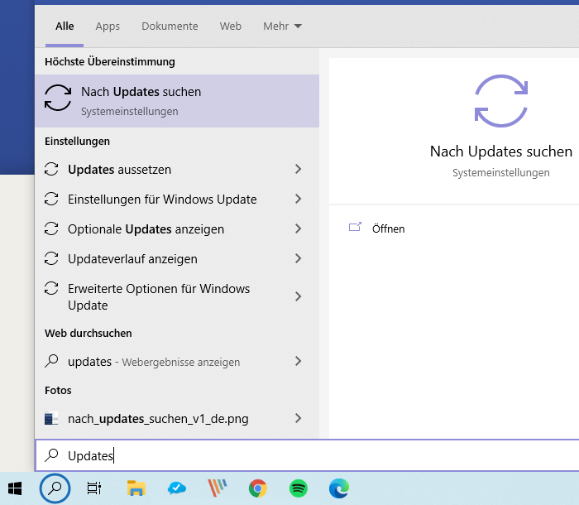Launch File Explorer from the taskbar
579x505 pixels.
pyautogui.click(x=136, y=488)
